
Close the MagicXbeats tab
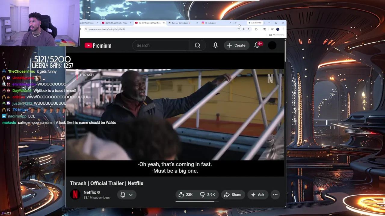[131, 23]
